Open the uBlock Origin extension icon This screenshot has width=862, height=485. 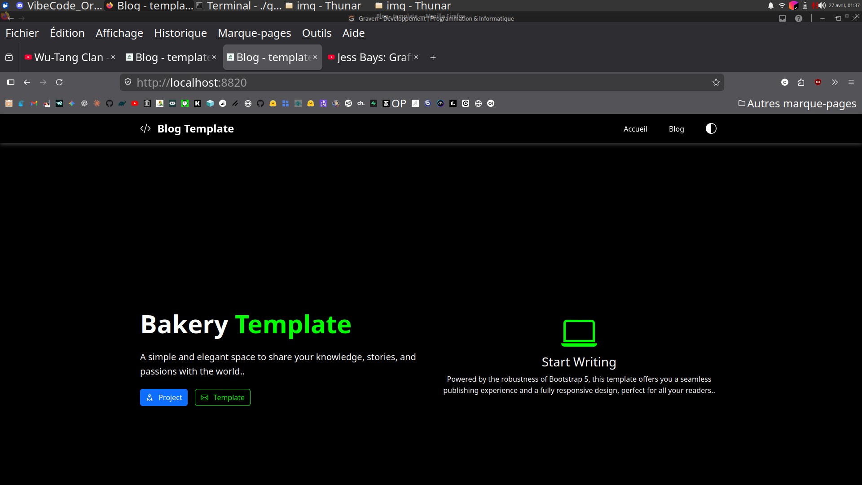pos(818,83)
